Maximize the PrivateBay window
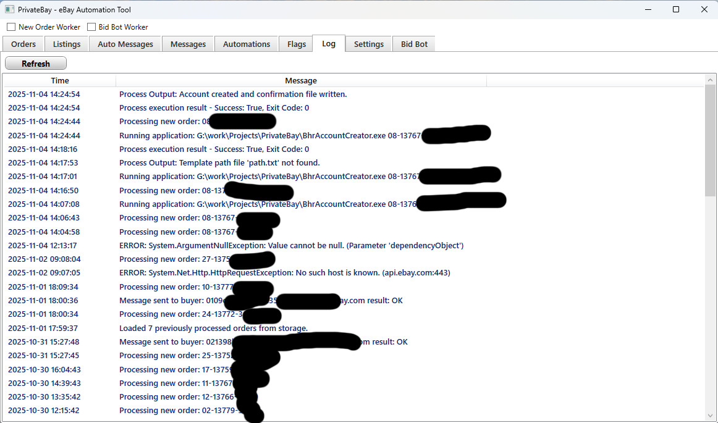 tap(676, 9)
